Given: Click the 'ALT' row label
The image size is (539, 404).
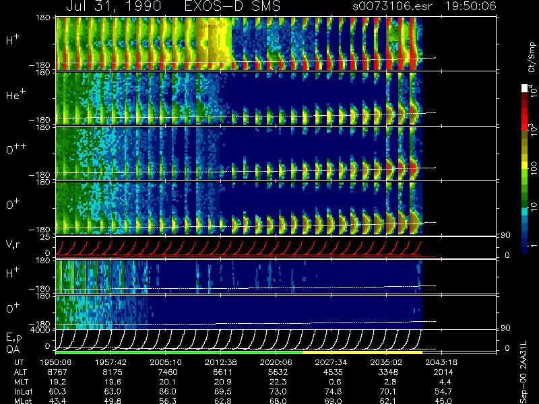Looking at the screenshot, I should coord(20,372).
